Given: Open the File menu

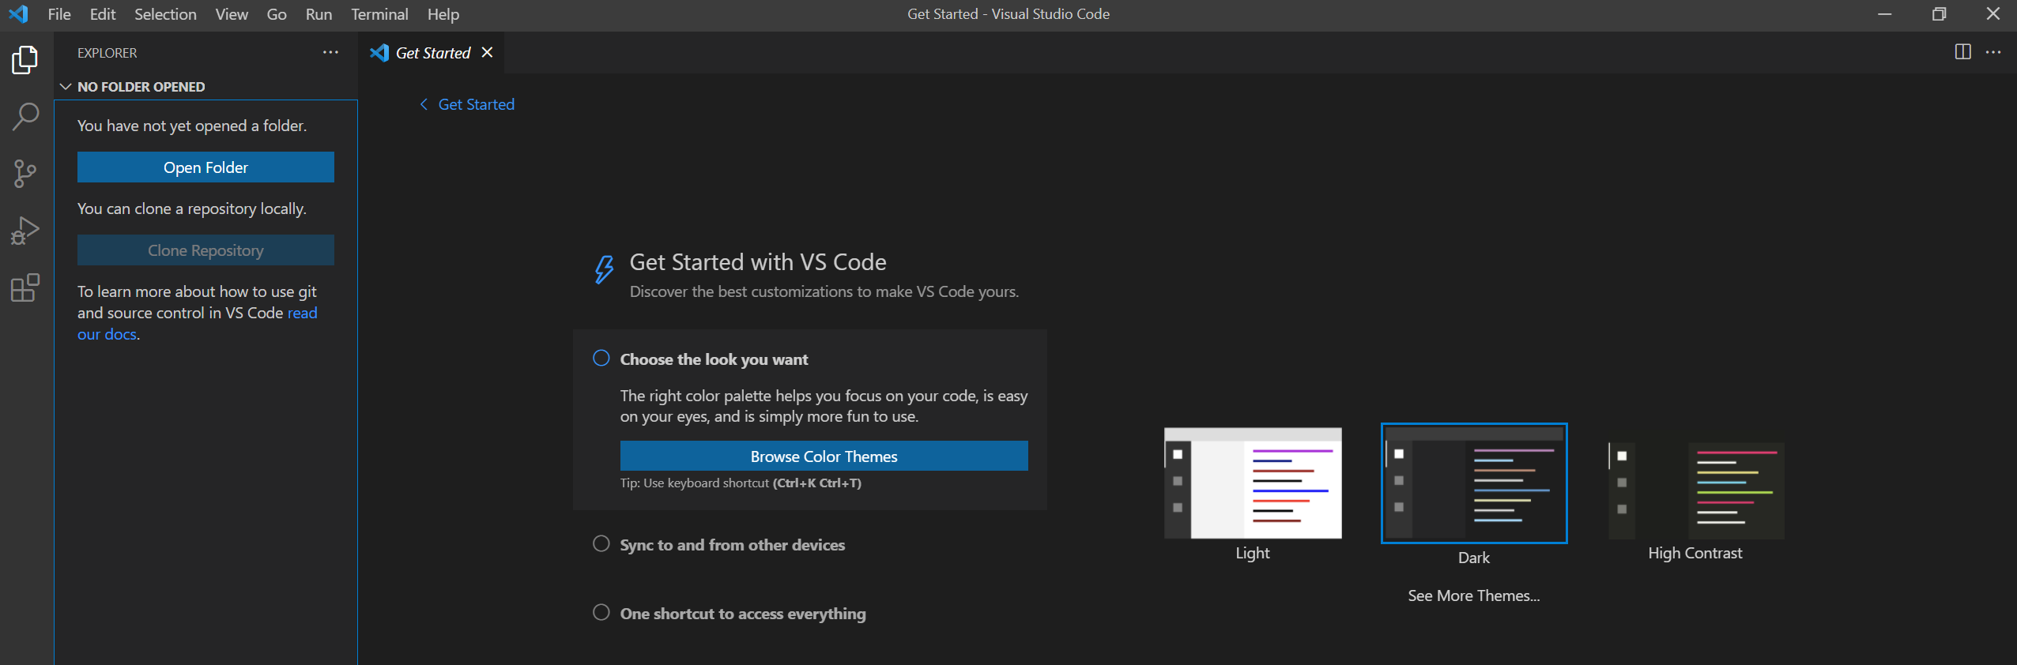Looking at the screenshot, I should (x=59, y=14).
